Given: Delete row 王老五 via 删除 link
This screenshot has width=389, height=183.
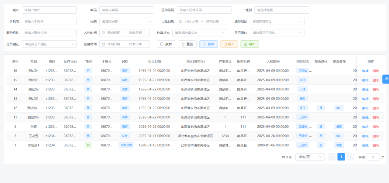Looking at the screenshot, I should (x=376, y=136).
